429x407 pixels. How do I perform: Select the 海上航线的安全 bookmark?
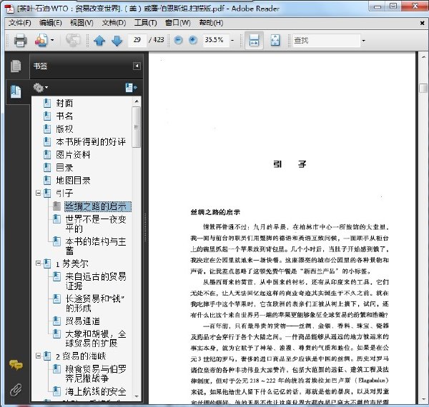click(x=96, y=391)
